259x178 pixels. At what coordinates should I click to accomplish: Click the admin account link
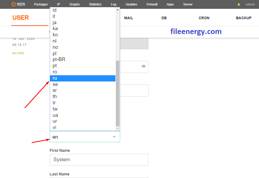coord(250,4)
